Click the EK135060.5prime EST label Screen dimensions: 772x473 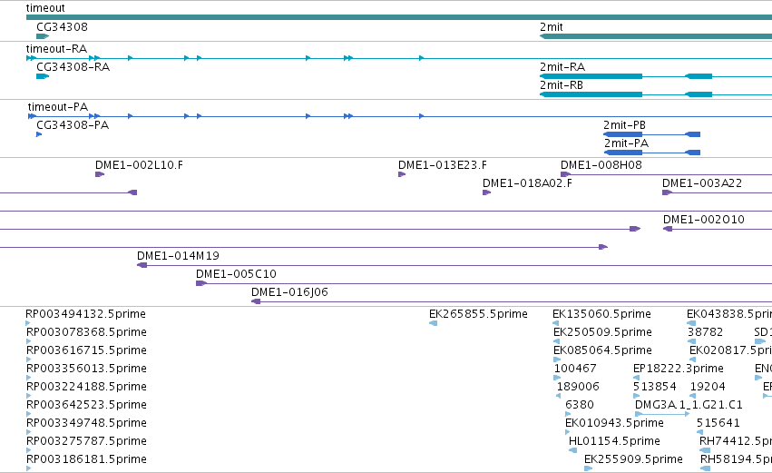601,314
